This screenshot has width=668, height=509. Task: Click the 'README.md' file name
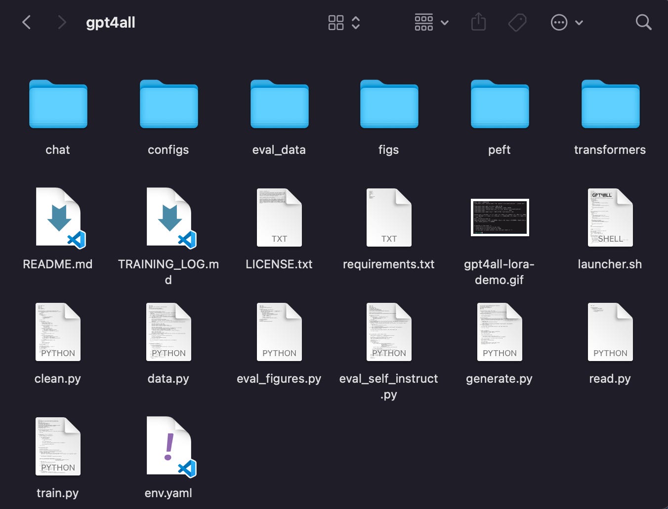point(58,264)
